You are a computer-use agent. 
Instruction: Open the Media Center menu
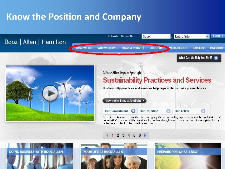coord(177,48)
